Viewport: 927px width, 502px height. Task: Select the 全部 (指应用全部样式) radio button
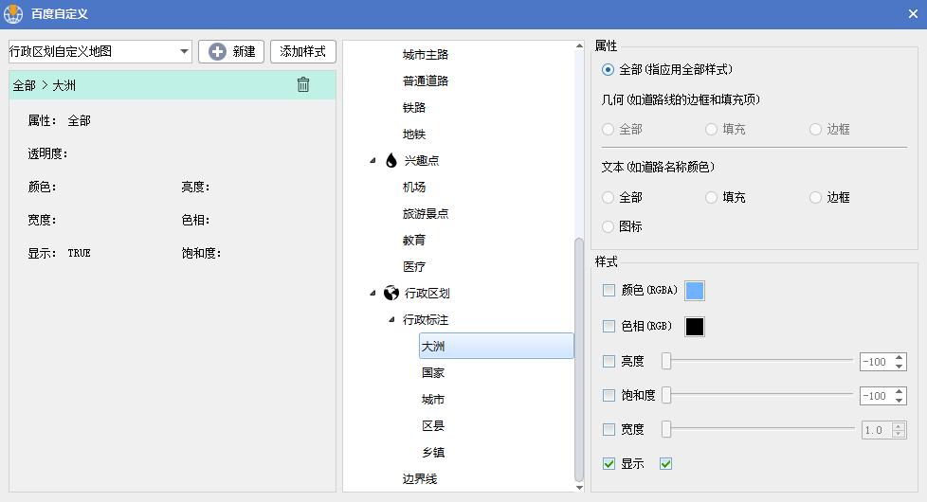[608, 70]
